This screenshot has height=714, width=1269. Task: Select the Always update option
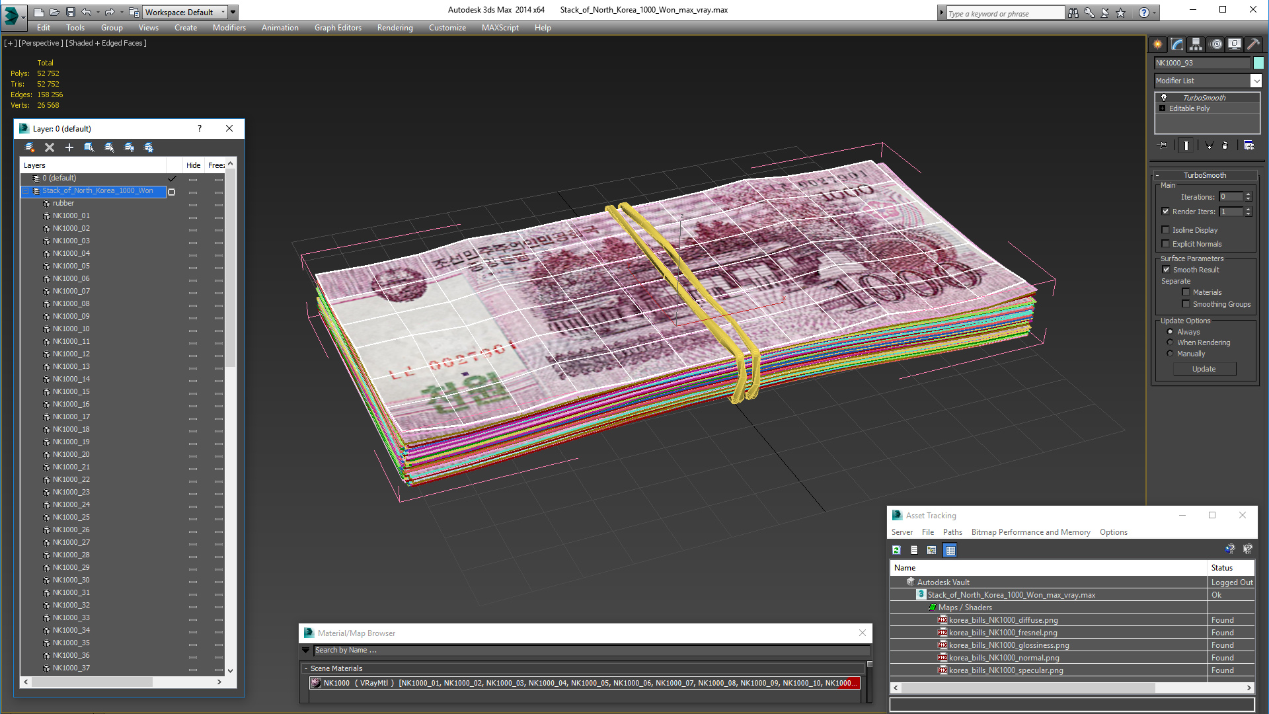coord(1171,332)
